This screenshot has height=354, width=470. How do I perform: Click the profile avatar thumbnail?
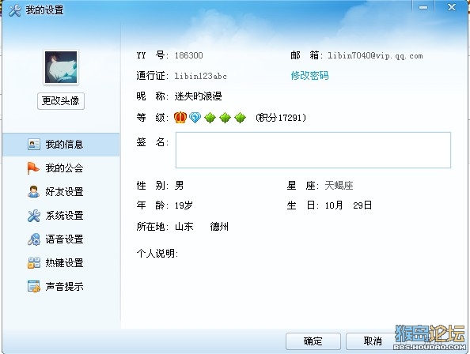tap(61, 67)
